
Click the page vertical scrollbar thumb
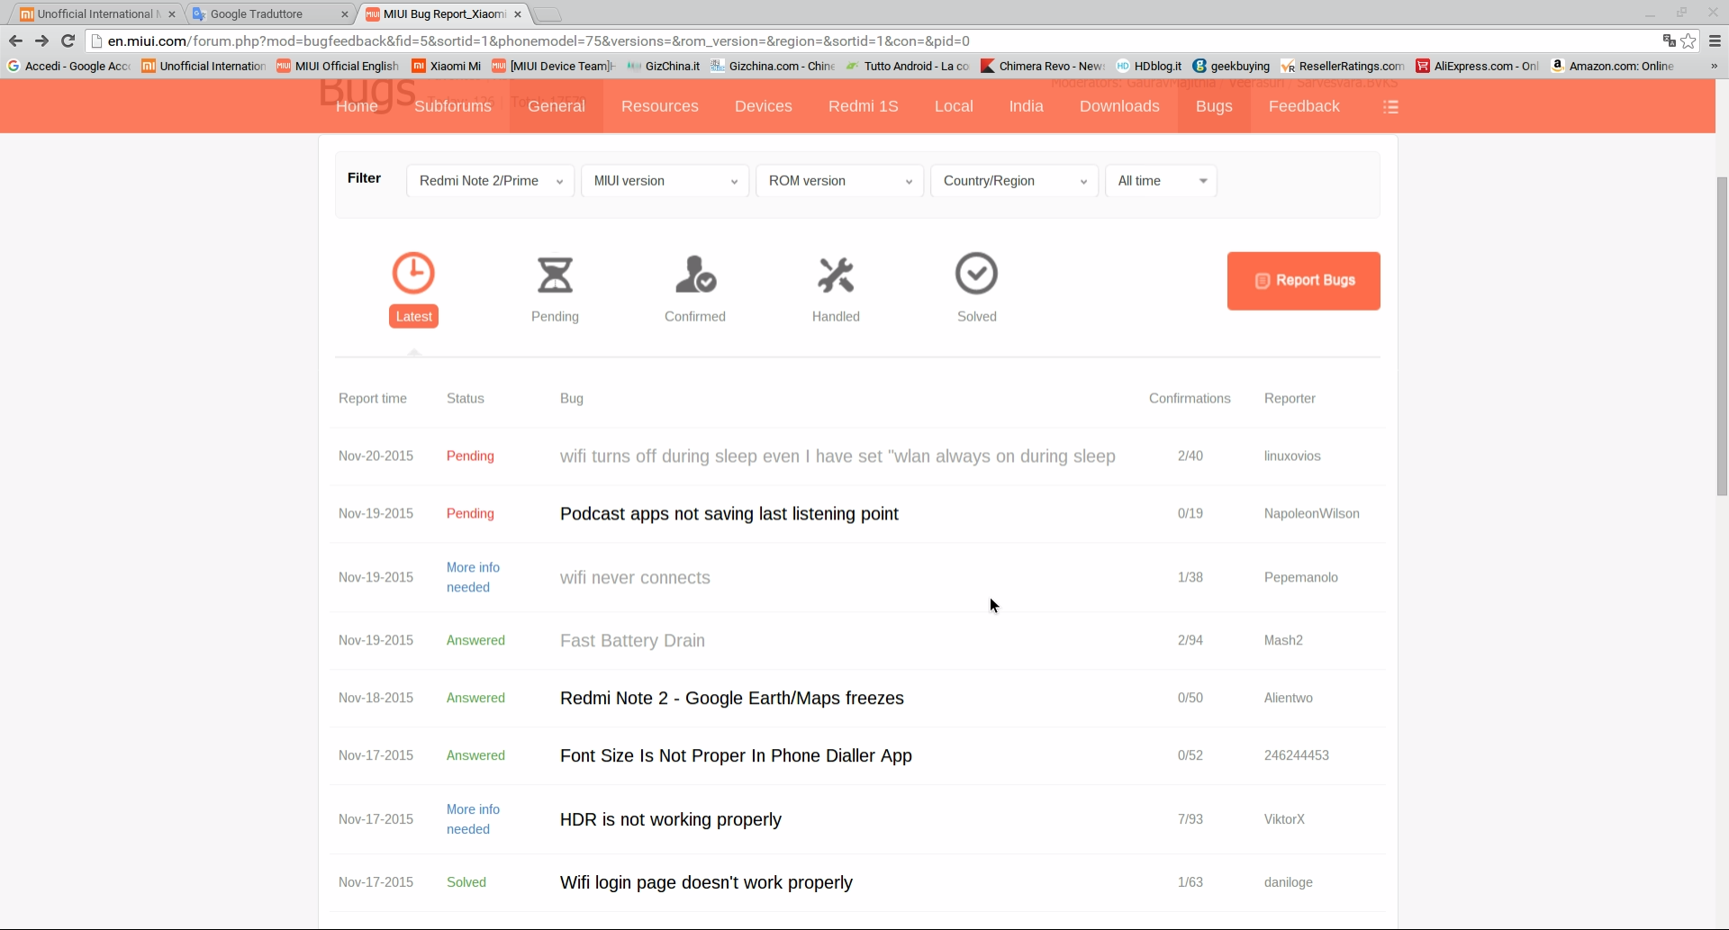(x=1722, y=336)
